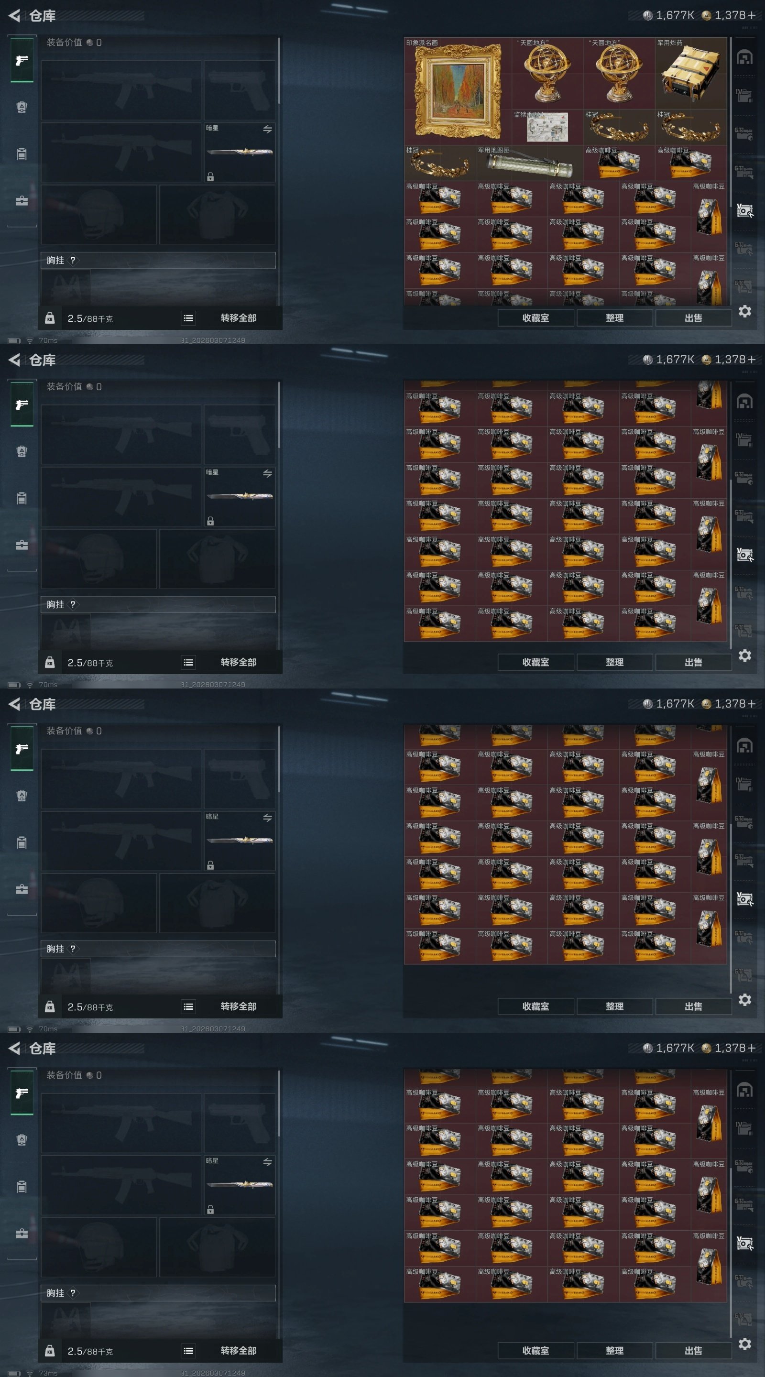Select weapons tab icon in first equipment sidebar
Viewport: 765px width, 1377px height.
pyautogui.click(x=22, y=60)
